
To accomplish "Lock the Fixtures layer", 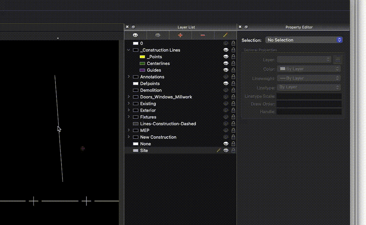I will pos(233,117).
